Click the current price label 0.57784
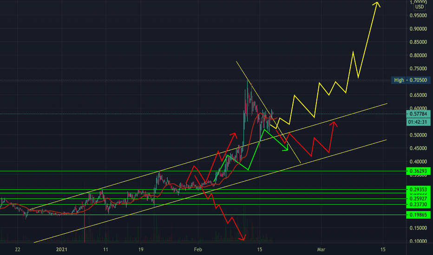This screenshot has height=255, width=433. [418, 114]
